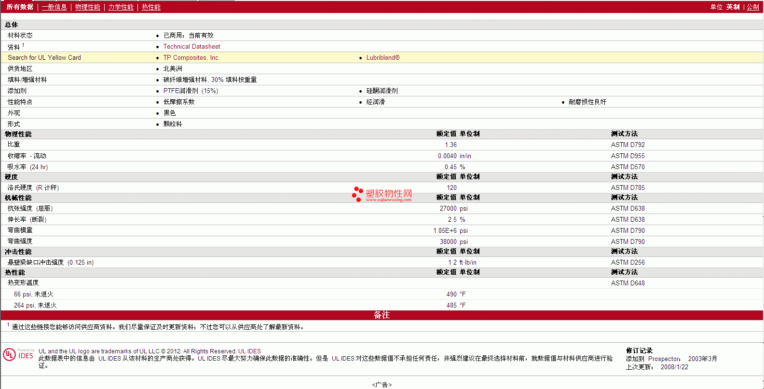The width and height of the screenshot is (764, 389).
Task: Go to the 力学性能 tab
Action: tap(121, 7)
